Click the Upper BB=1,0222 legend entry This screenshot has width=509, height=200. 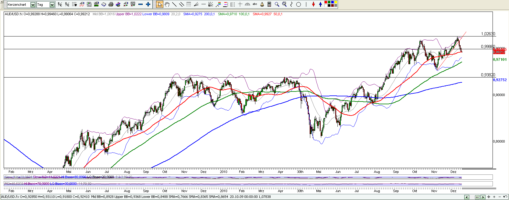128,14
